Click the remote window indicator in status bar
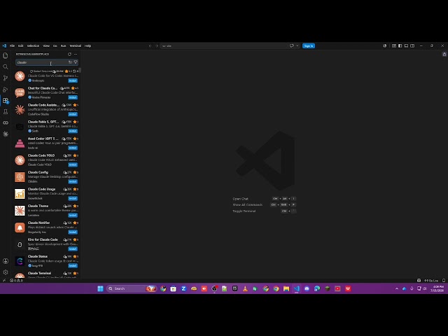 pyautogui.click(x=4, y=281)
